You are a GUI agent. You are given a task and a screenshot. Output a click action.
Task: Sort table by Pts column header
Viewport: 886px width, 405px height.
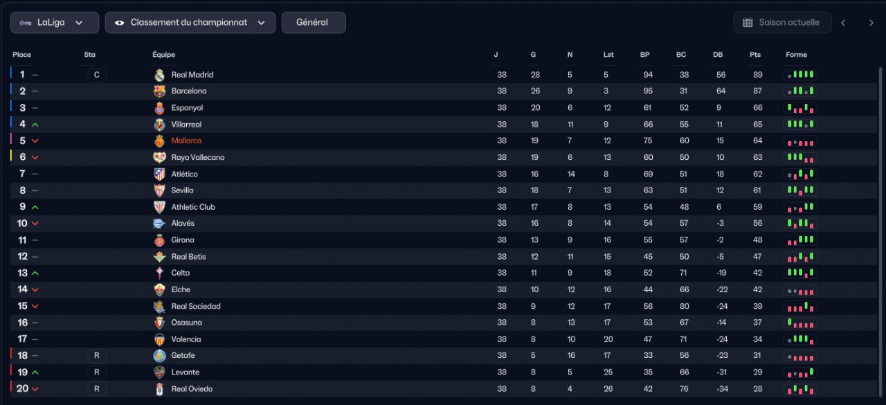[x=754, y=55]
